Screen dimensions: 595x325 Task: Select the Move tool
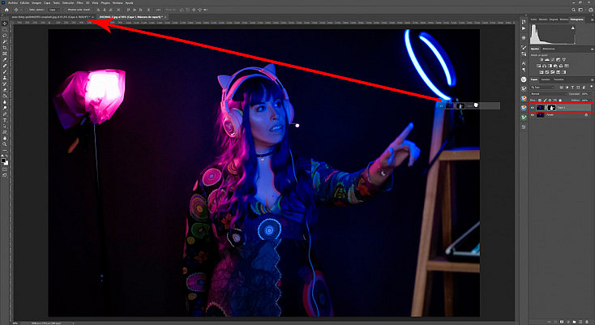coord(5,24)
